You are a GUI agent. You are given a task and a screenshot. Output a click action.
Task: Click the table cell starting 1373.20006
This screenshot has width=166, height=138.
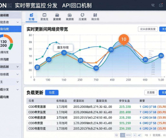(93, 123)
